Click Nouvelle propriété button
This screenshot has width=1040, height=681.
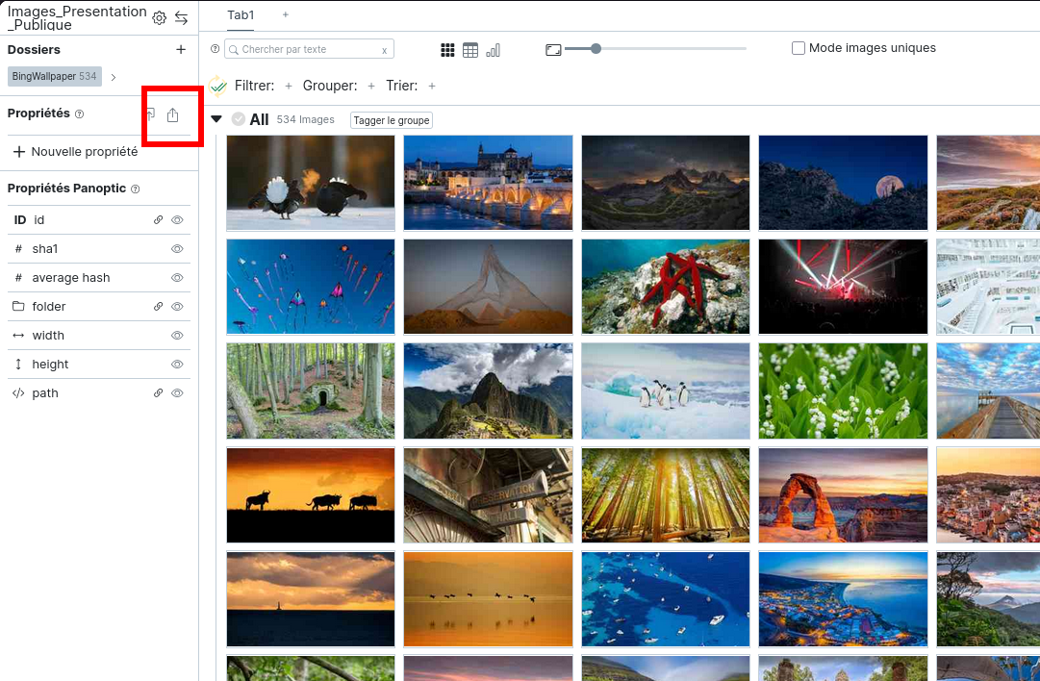pyautogui.click(x=75, y=152)
